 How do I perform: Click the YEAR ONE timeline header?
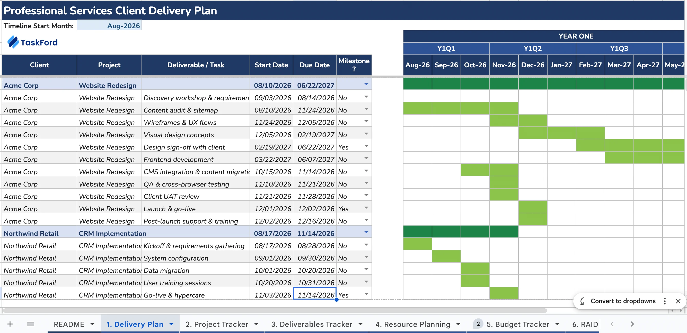click(x=544, y=36)
